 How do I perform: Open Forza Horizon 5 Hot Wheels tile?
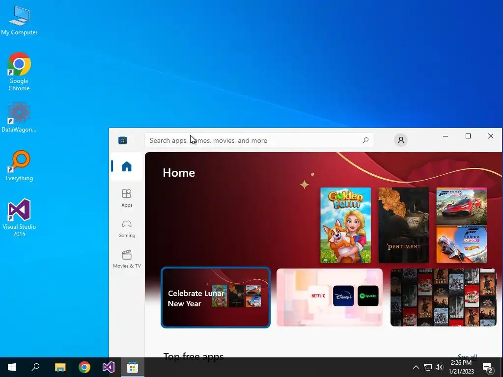[x=462, y=244]
